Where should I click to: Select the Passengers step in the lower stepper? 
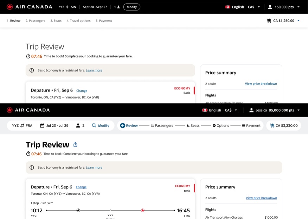(x=162, y=126)
